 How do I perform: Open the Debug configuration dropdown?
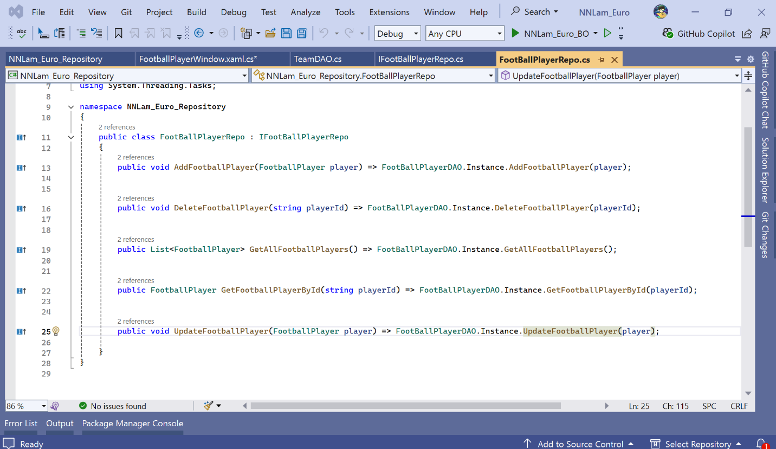pyautogui.click(x=398, y=34)
